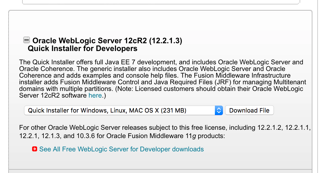Collapse the Oracle WebLogic Server 12cR2 section
The height and width of the screenshot is (173, 319).
click(x=27, y=40)
